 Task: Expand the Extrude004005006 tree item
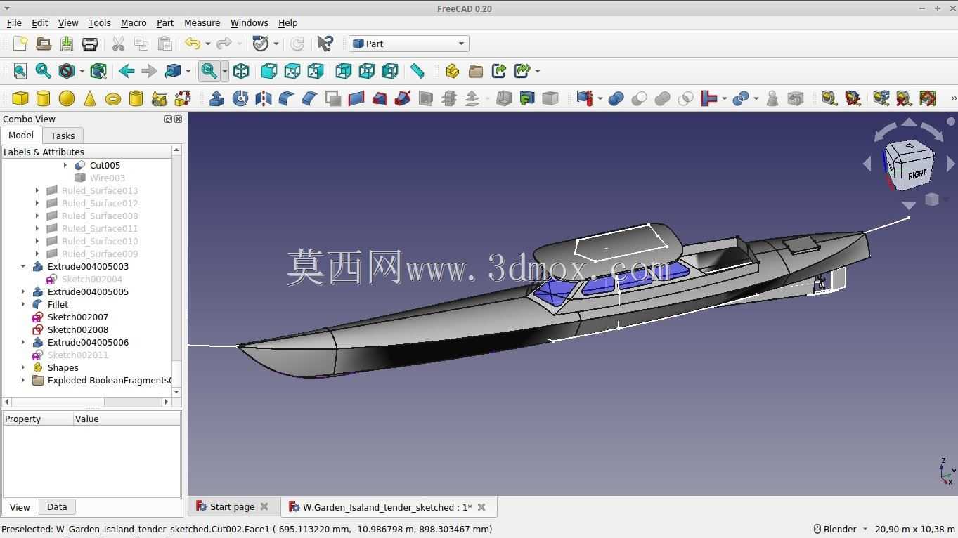coord(23,342)
